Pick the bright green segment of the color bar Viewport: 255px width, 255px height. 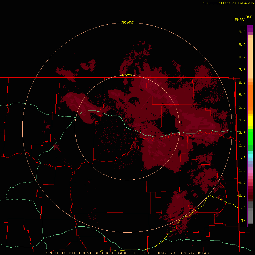[x=250, y=137]
